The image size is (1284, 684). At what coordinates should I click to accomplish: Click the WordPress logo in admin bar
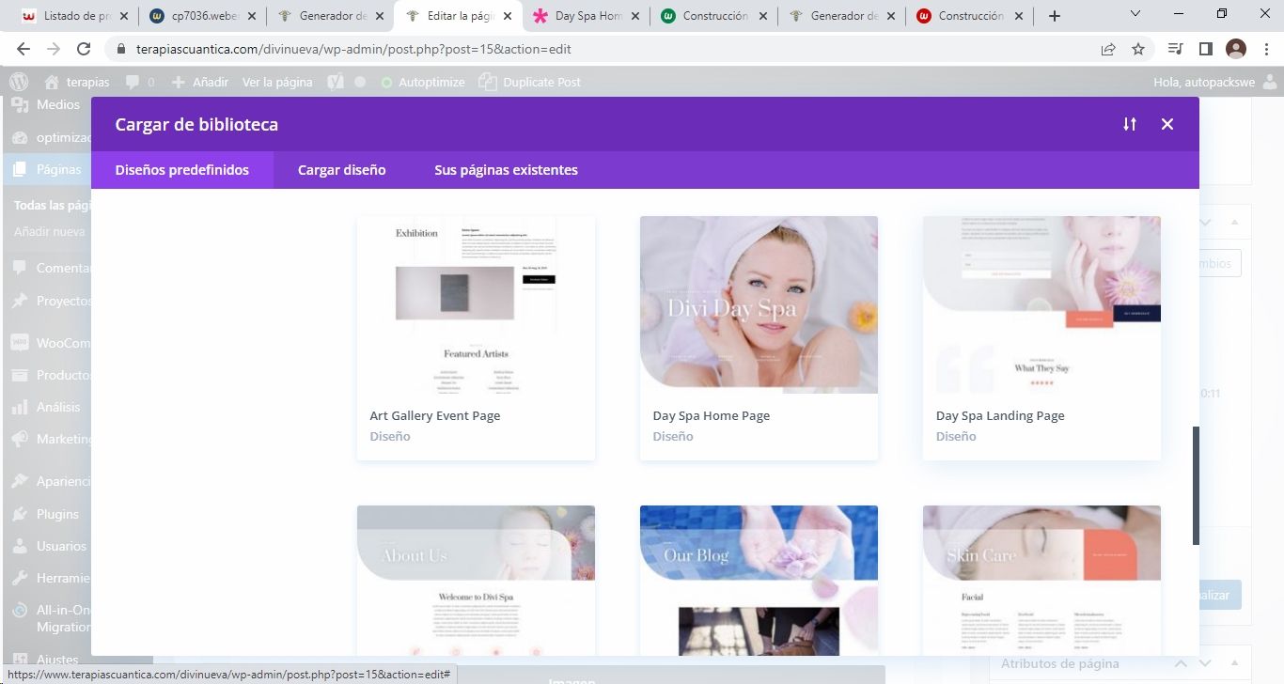point(19,82)
